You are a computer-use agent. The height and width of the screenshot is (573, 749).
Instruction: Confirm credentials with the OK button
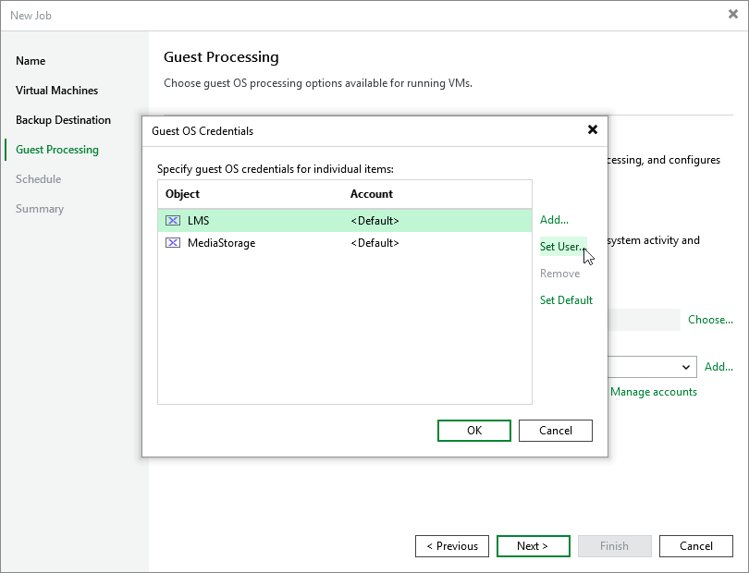pos(473,431)
